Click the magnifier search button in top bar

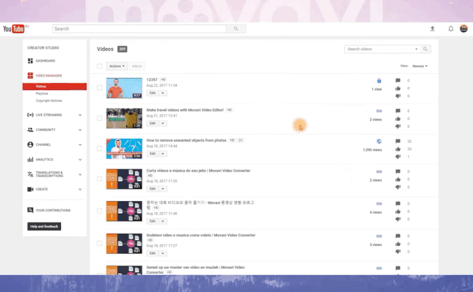tap(236, 29)
